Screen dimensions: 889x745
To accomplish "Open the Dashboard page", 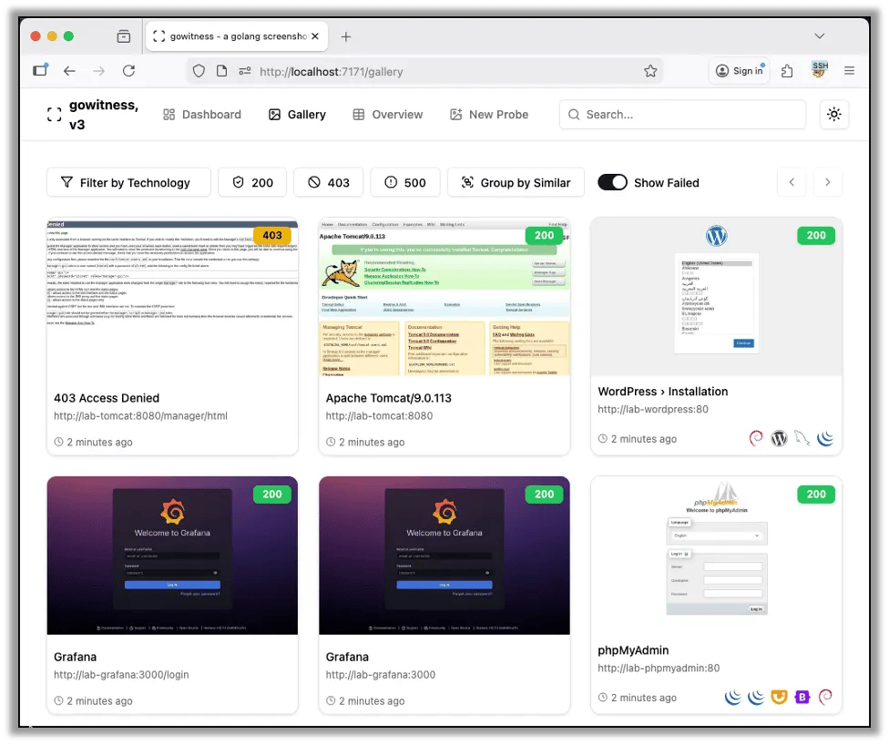I will tap(202, 115).
